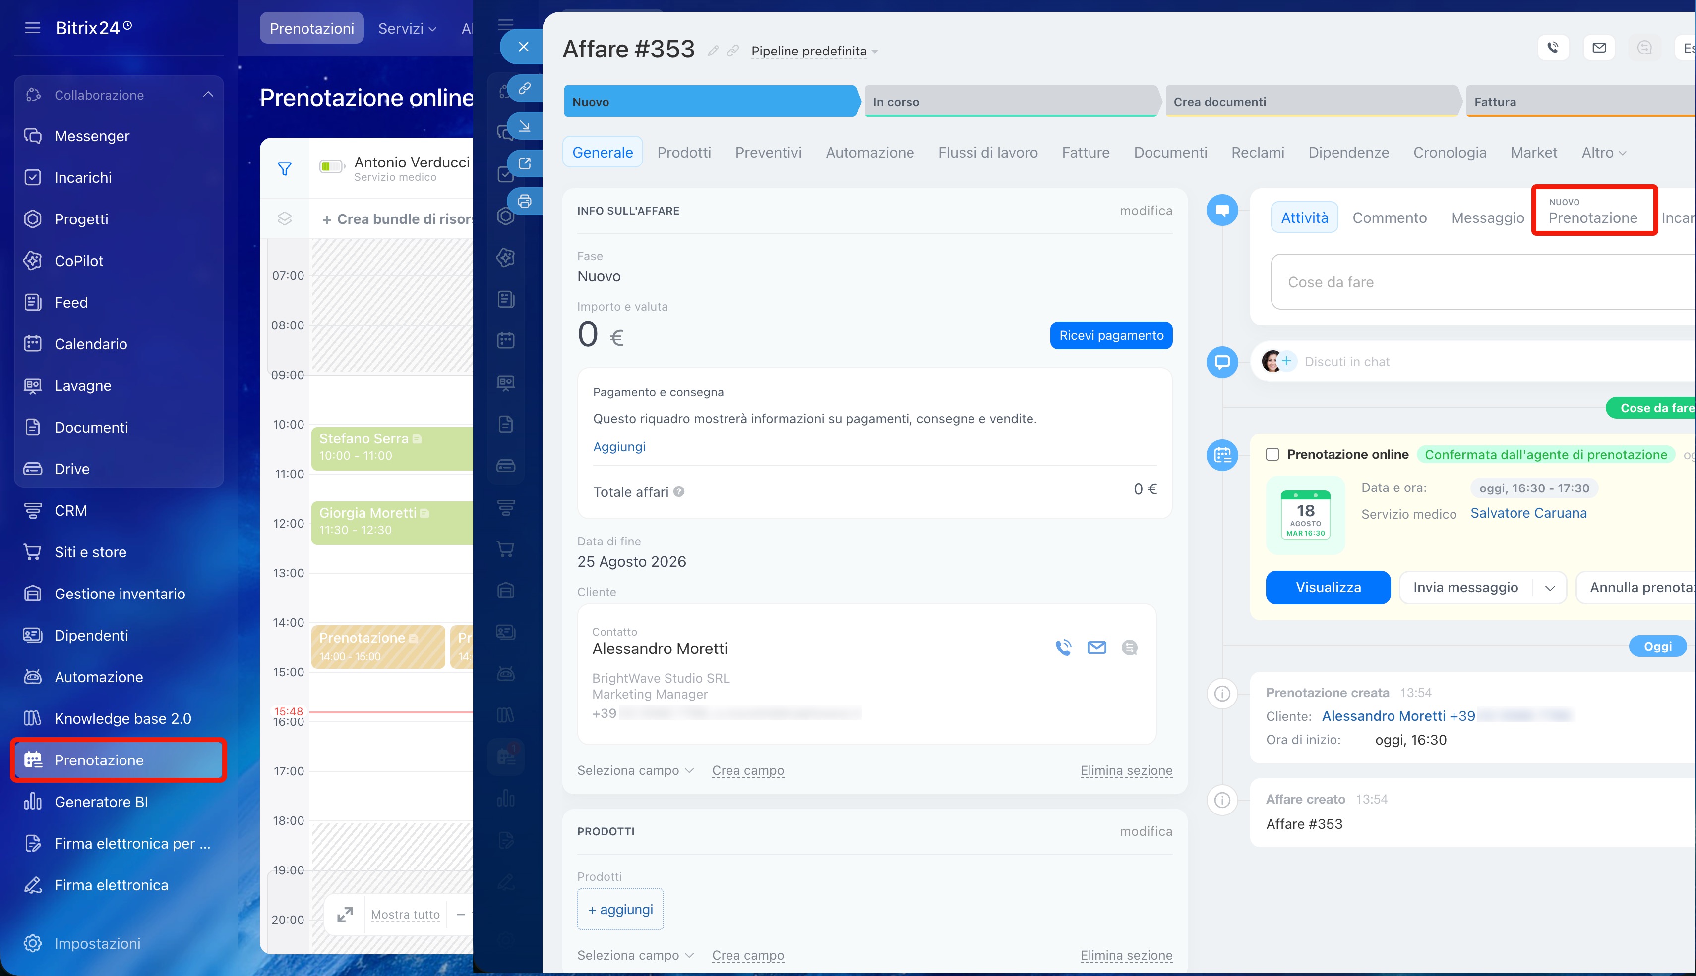1696x976 pixels.
Task: Open Seleziona campo dropdown in Prodotti section
Action: (635, 955)
